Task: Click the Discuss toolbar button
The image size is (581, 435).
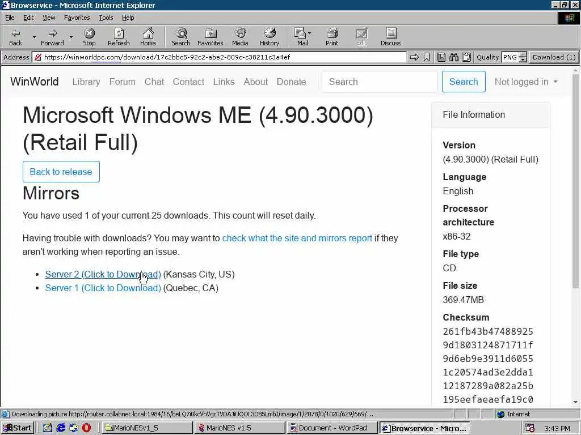Action: pyautogui.click(x=390, y=37)
